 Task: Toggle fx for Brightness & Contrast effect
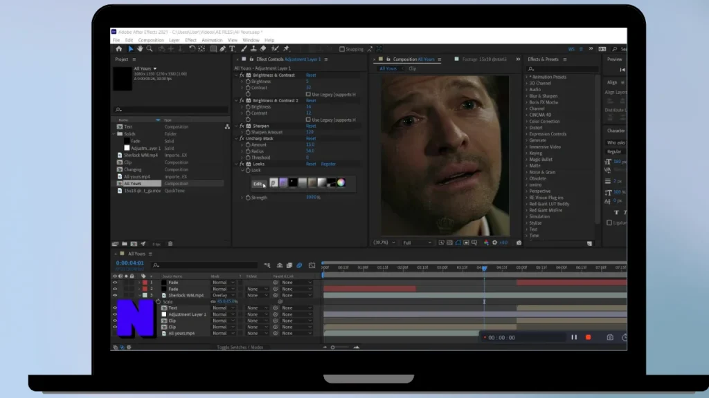coord(242,75)
